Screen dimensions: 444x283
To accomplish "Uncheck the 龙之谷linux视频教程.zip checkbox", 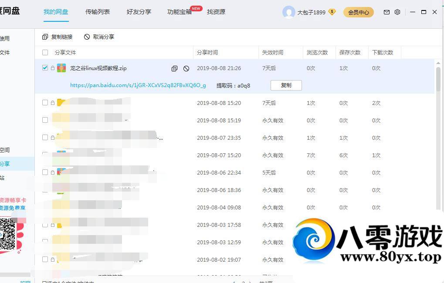I will click(45, 68).
